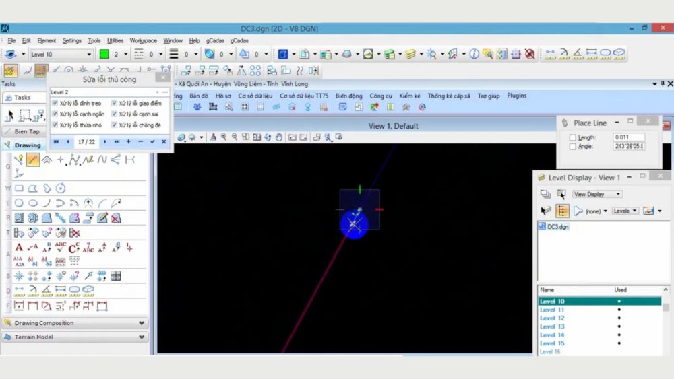The width and height of the screenshot is (674, 379).
Task: Click the Element Selection arrow tool
Action: (x=10, y=115)
